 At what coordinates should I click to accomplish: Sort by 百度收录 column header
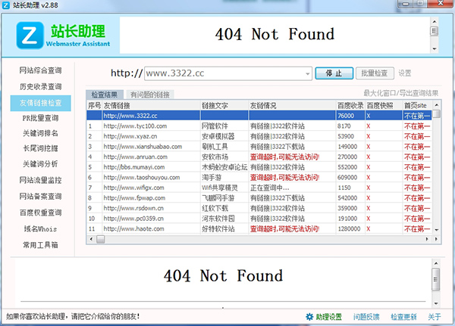350,106
